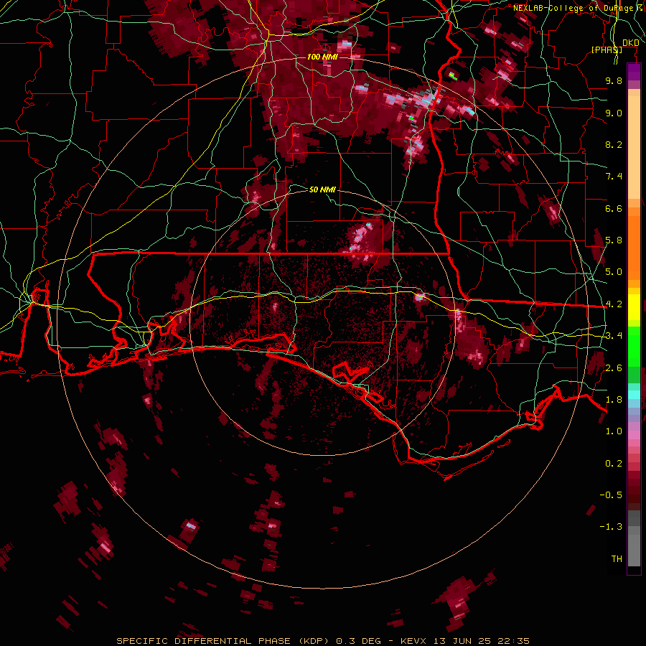Click the pale peach band of the color bar
The width and height of the screenshot is (646, 646).
[634, 147]
